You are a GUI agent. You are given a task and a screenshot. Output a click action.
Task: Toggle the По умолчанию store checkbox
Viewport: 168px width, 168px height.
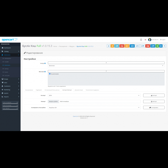[x=50, y=74]
